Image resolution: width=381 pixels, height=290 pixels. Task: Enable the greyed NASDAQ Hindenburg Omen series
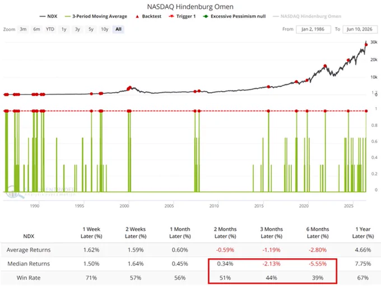pos(307,16)
